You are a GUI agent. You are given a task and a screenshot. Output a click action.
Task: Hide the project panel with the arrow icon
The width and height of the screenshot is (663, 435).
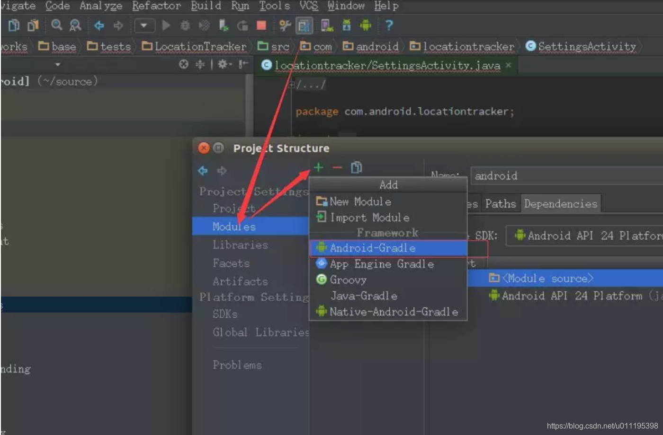point(243,64)
